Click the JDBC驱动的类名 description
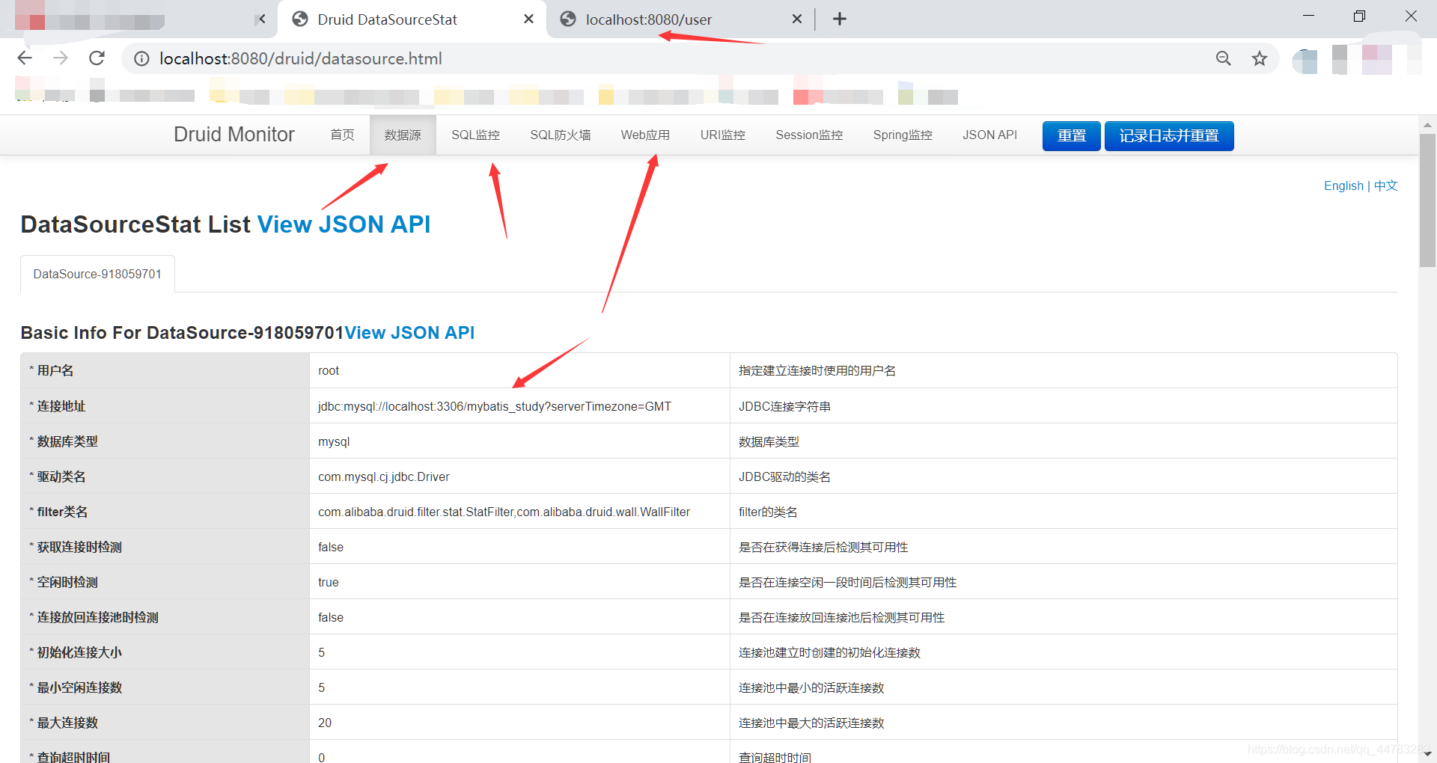The height and width of the screenshot is (763, 1437). coord(784,477)
